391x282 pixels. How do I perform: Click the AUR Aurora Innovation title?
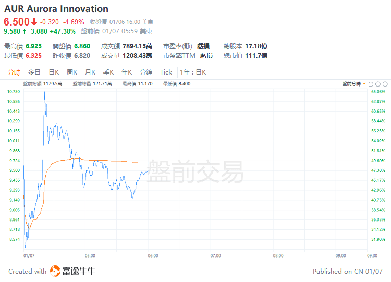(56, 9)
